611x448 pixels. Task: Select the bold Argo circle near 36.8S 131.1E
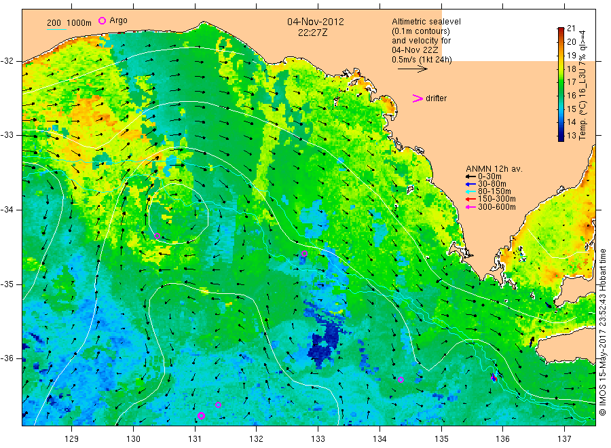(x=201, y=415)
